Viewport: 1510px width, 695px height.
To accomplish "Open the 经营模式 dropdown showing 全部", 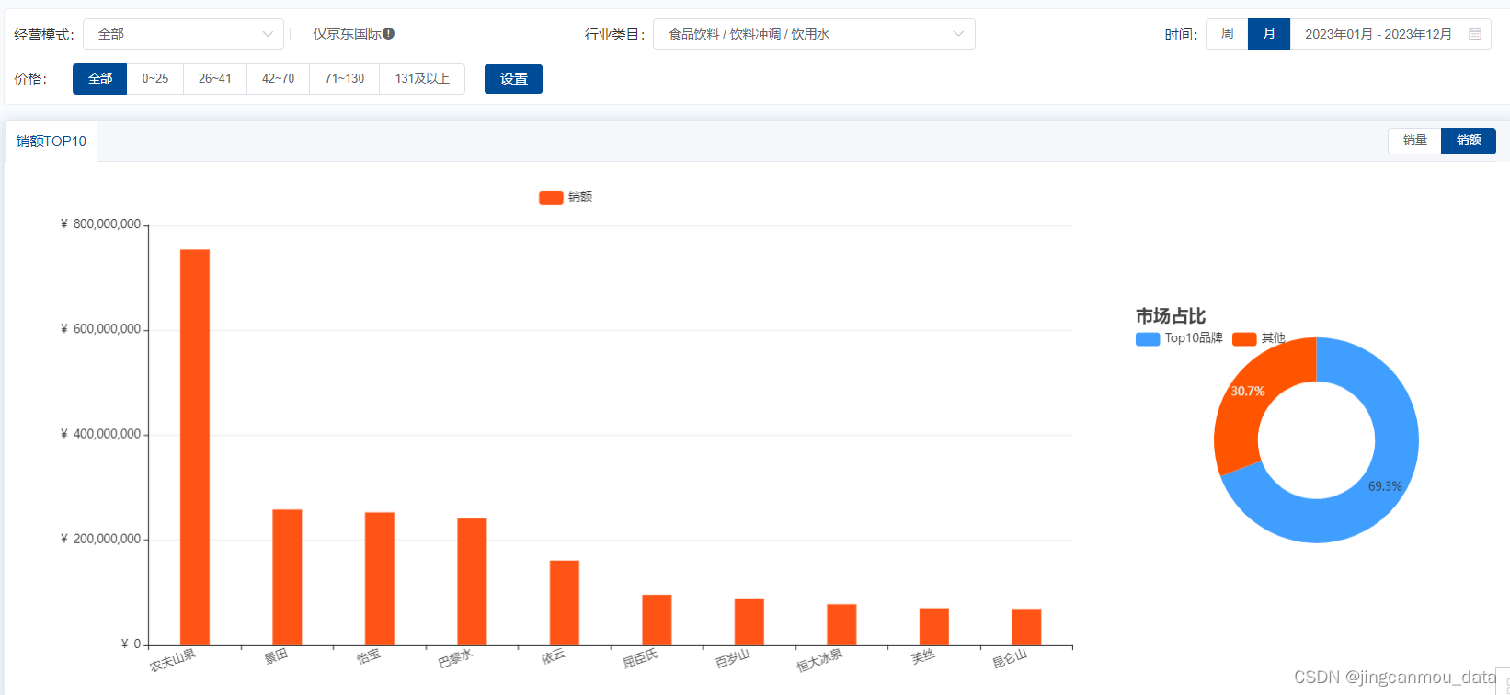I will pyautogui.click(x=183, y=34).
